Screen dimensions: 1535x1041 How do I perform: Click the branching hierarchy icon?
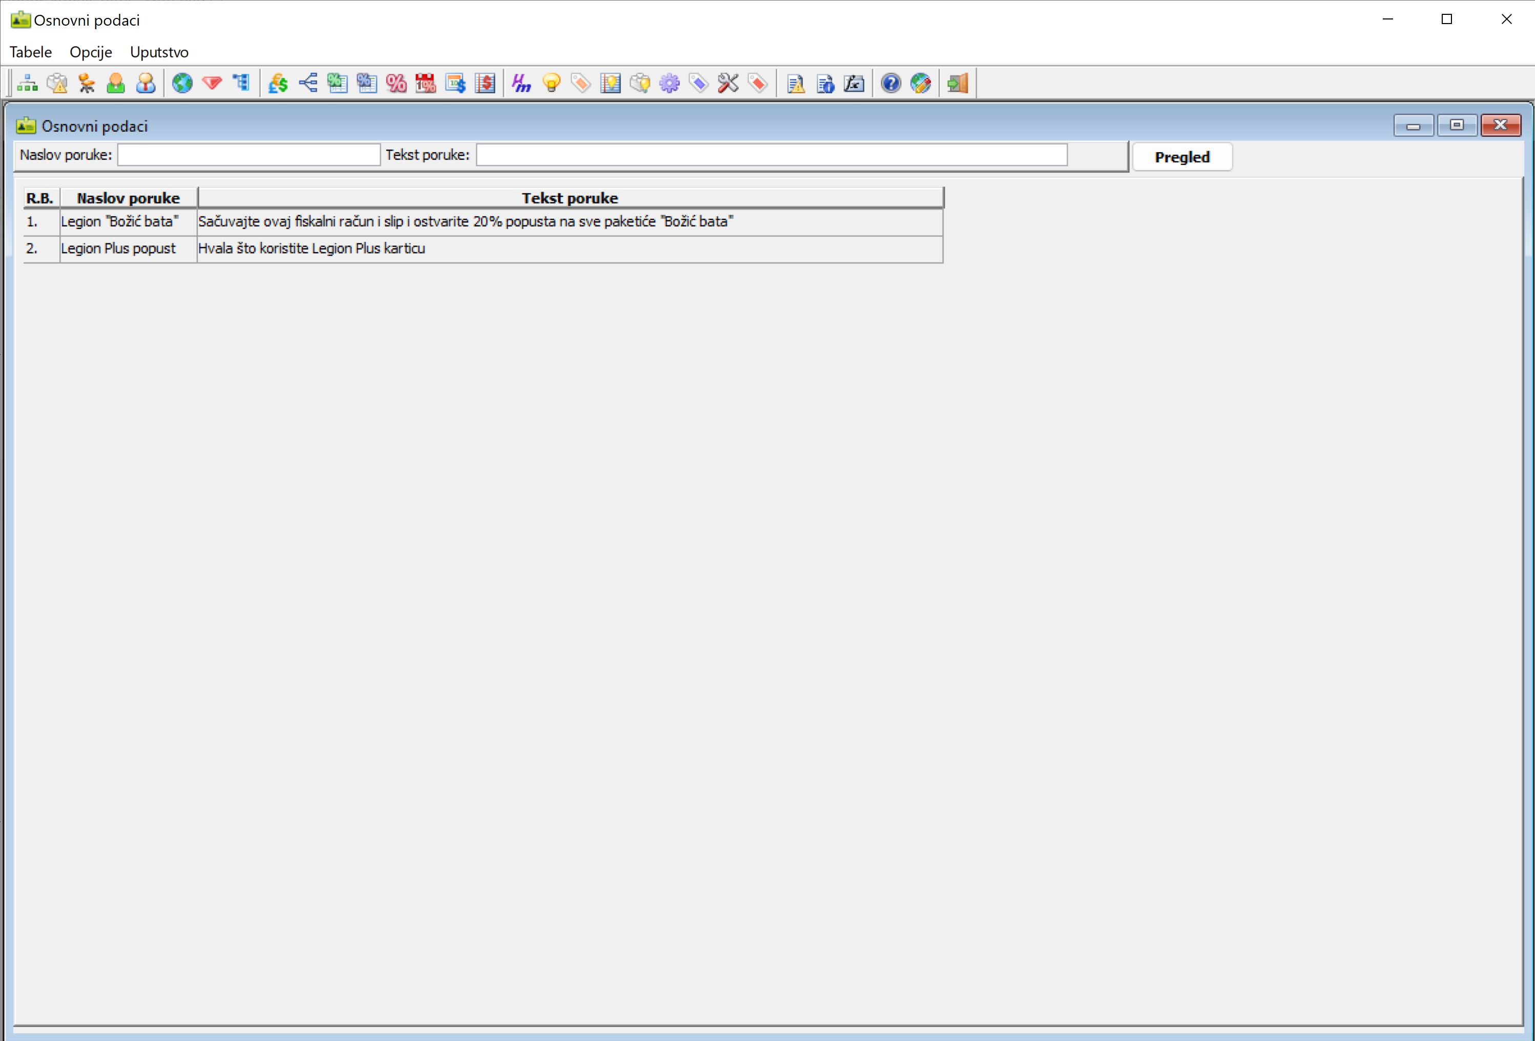308,83
